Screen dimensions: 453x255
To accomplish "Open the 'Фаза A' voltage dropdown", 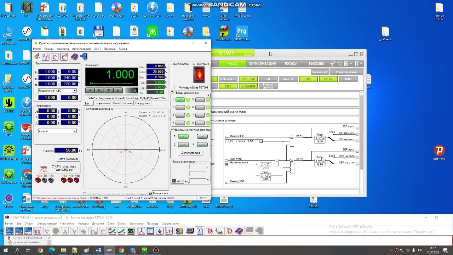I will [x=74, y=131].
